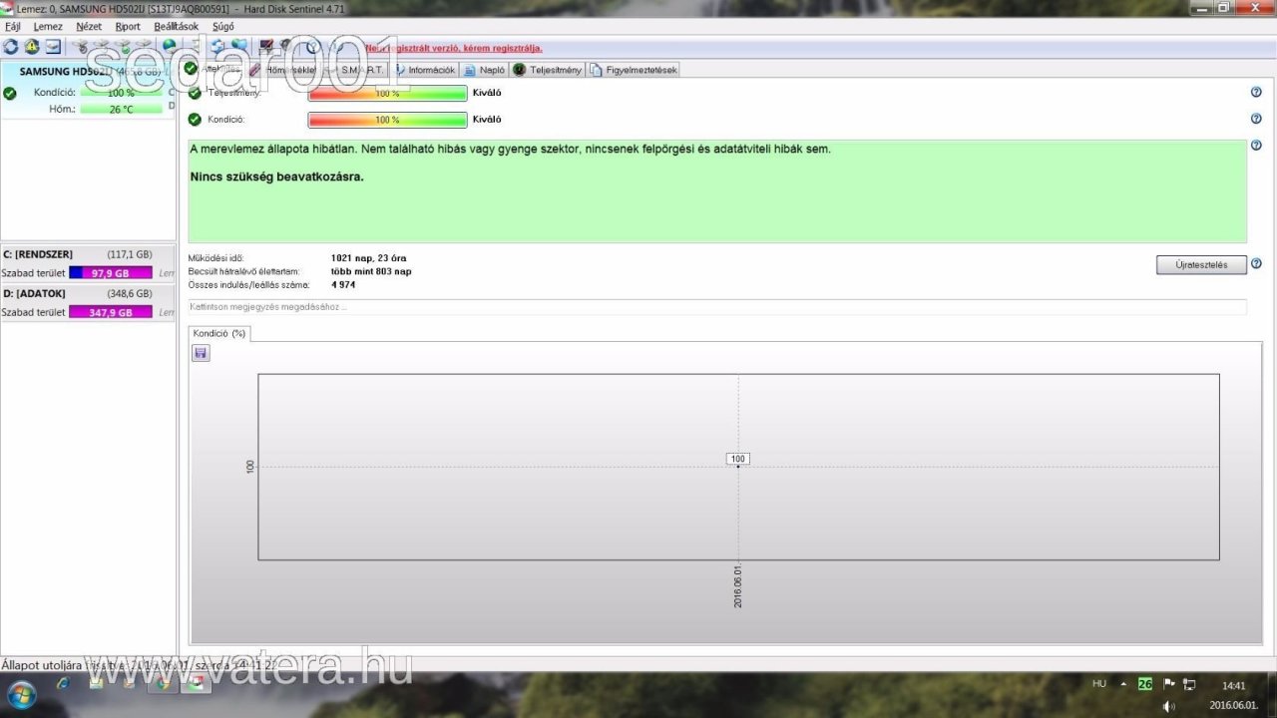This screenshot has height=718, width=1277.
Task: Click the volume speaker tray icon
Action: click(1168, 706)
